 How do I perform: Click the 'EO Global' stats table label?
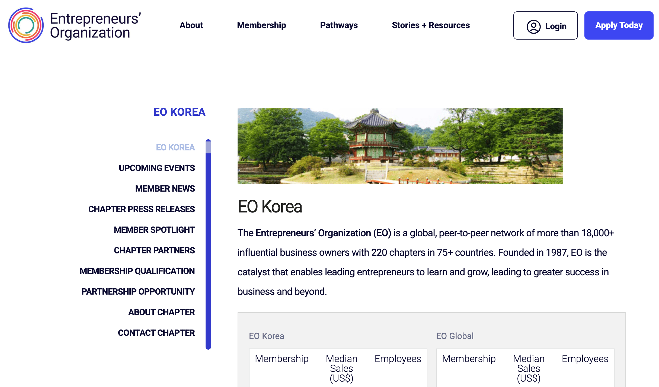pyautogui.click(x=455, y=336)
